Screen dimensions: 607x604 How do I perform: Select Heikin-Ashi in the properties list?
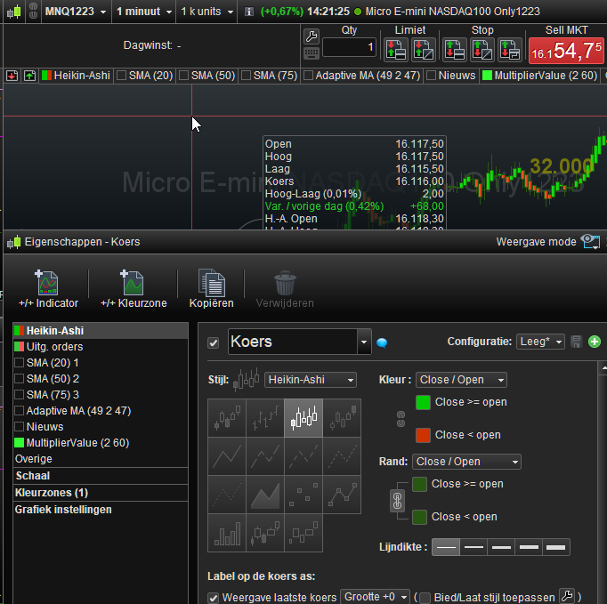[101, 331]
